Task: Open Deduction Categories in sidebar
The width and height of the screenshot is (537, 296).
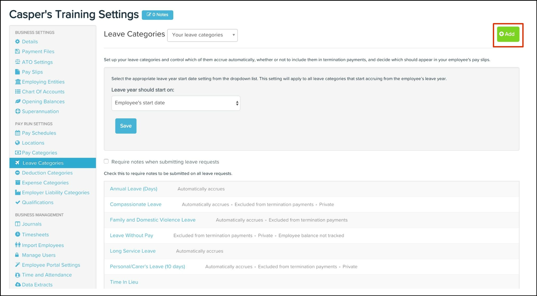Action: (47, 173)
